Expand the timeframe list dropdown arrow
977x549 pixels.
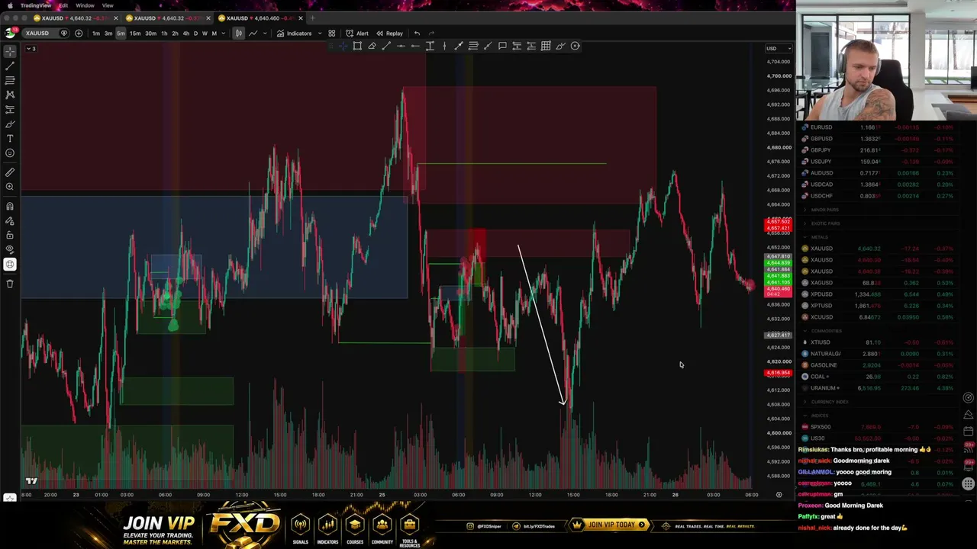pos(223,34)
